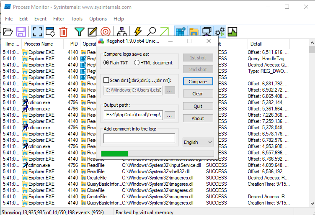Toggle Show Process and Thread activity icon

coord(220,32)
